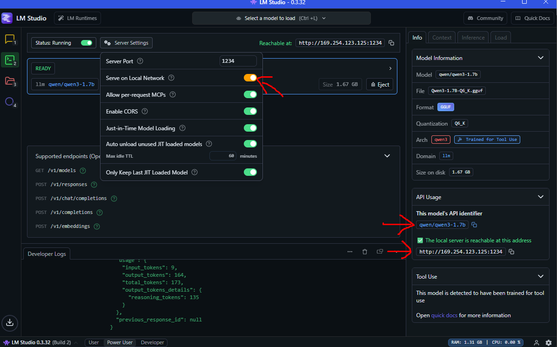The height and width of the screenshot is (347, 557).
Task: Copy the model's API identifier
Action: (474, 225)
